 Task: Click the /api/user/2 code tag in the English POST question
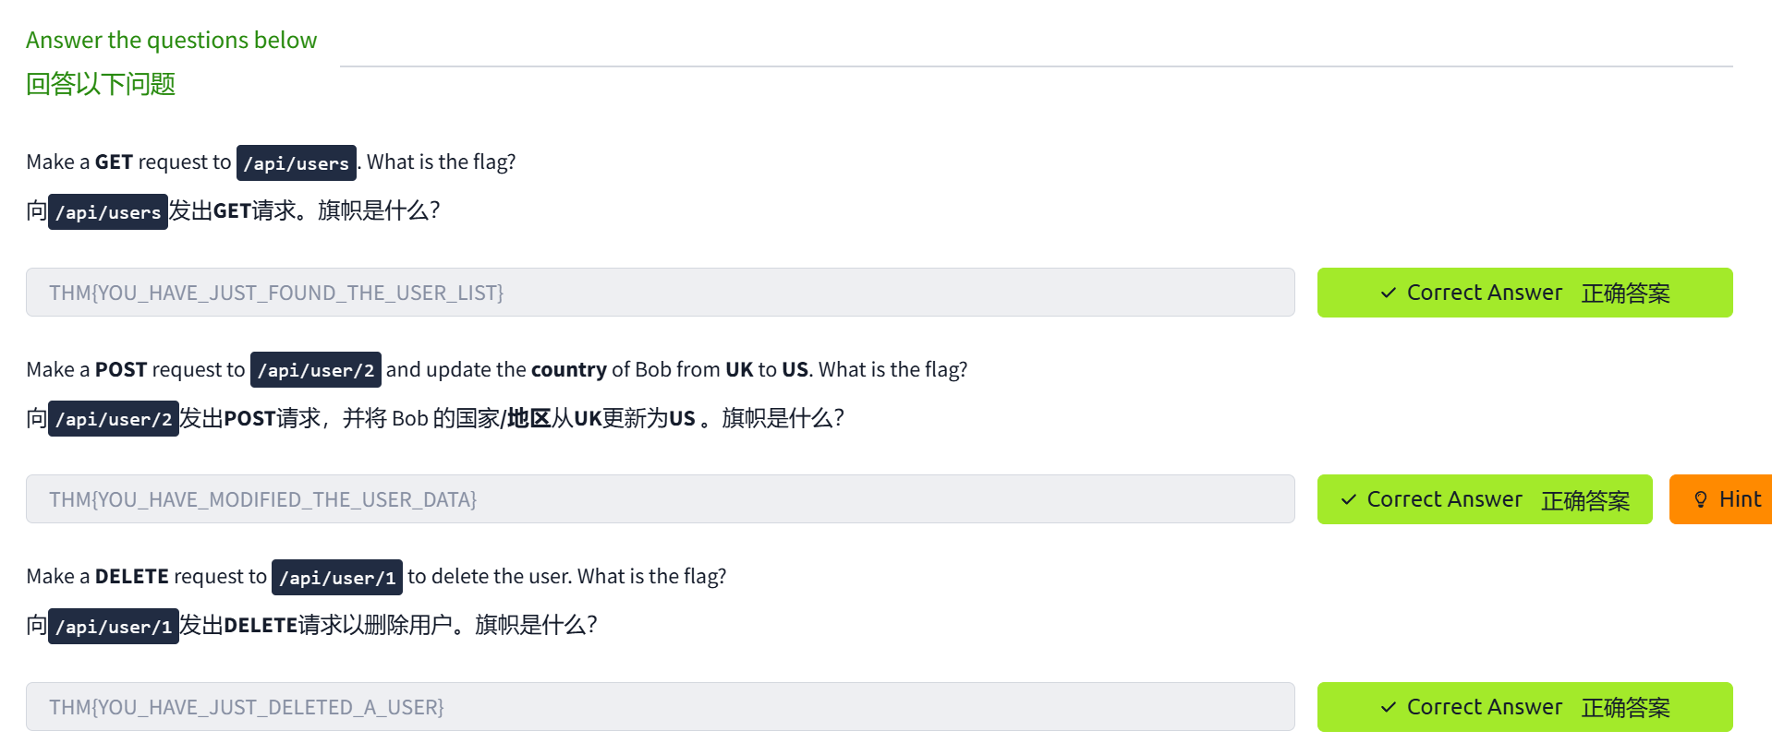click(315, 370)
